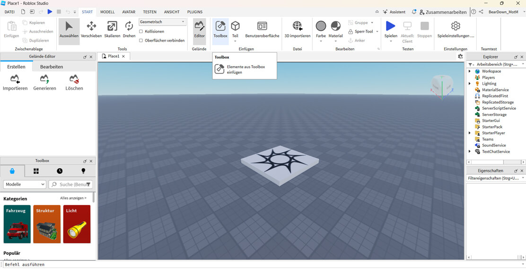
Task: Click the quick-access run play icon
Action: tap(50, 12)
